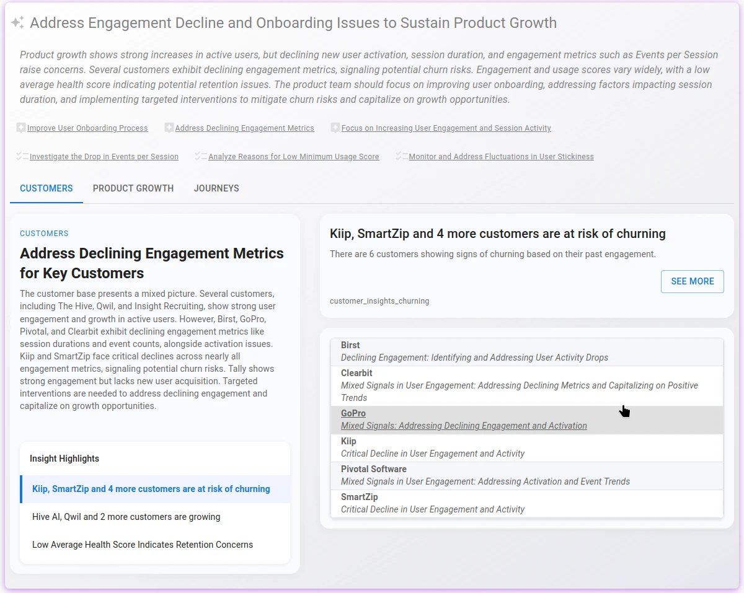Click icon before Improve User Onboarding Process
The height and width of the screenshot is (593, 744).
[x=21, y=128]
